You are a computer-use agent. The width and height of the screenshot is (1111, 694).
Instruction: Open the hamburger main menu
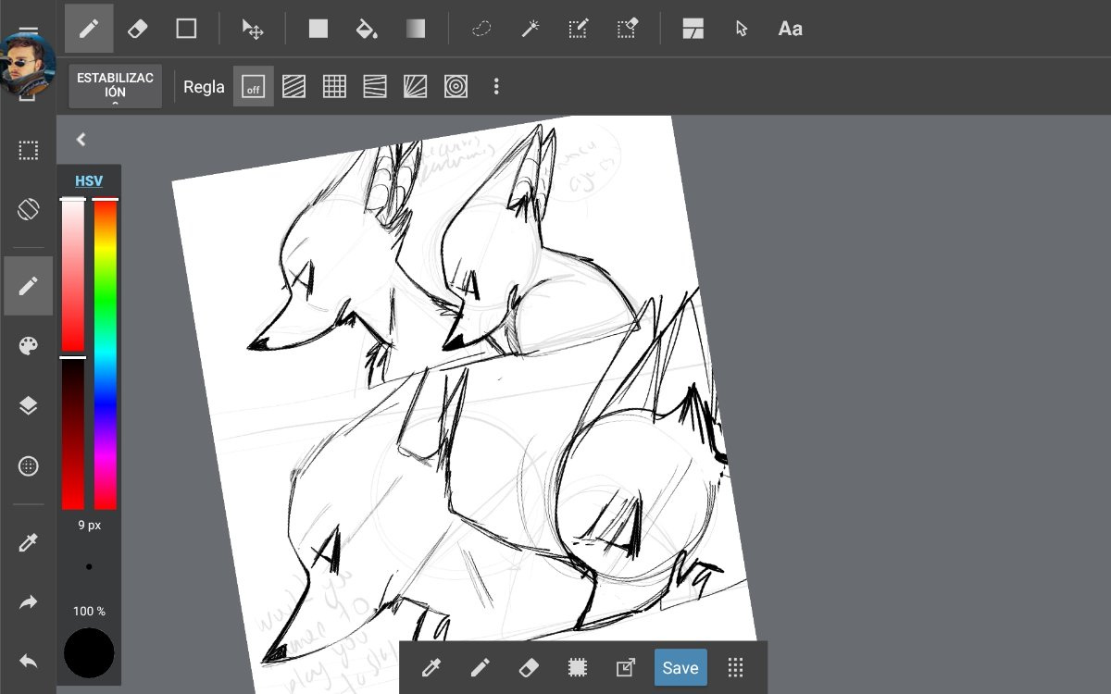[x=28, y=30]
